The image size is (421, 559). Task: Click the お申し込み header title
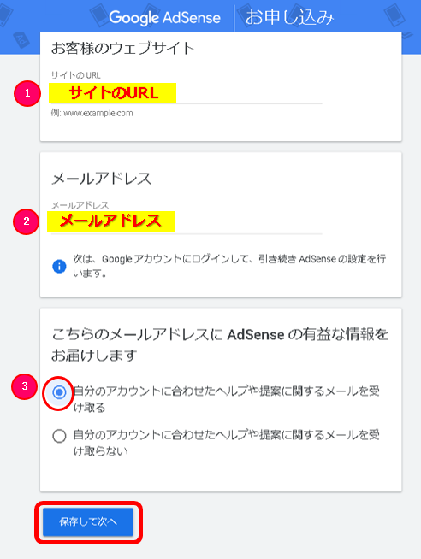[289, 17]
